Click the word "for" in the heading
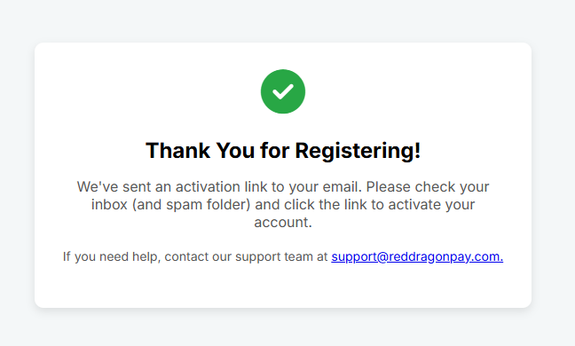Viewport: 575px width, 346px height. [275, 151]
